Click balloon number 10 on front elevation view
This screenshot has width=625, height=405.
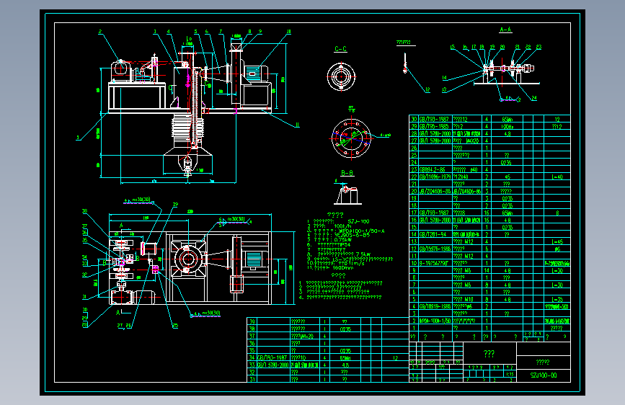point(288,32)
